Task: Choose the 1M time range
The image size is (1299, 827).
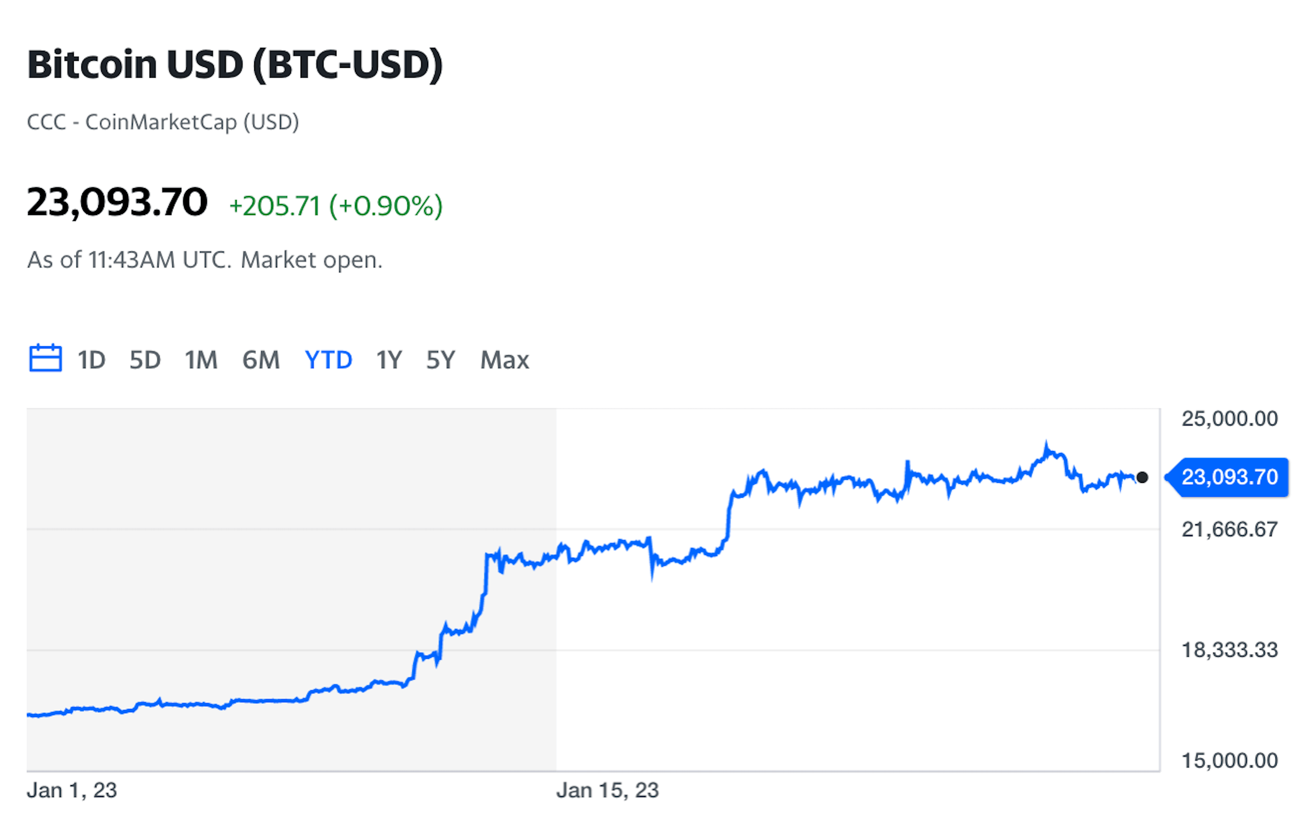Action: [201, 360]
